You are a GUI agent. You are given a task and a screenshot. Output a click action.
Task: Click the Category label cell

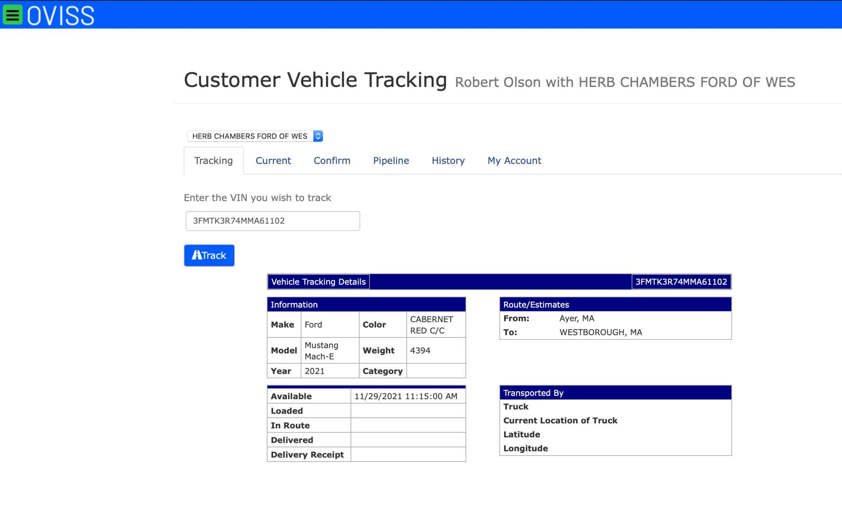tap(383, 371)
